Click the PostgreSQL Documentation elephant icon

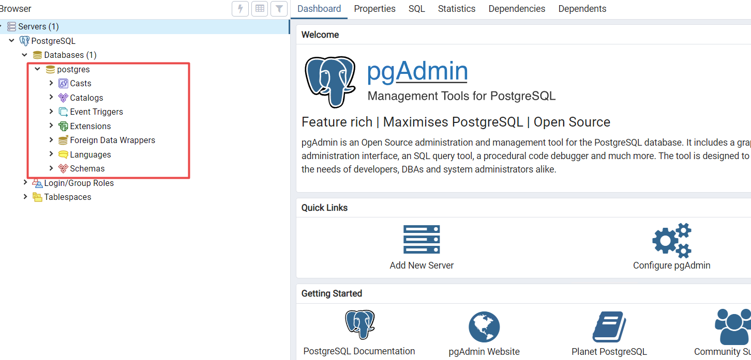(359, 325)
